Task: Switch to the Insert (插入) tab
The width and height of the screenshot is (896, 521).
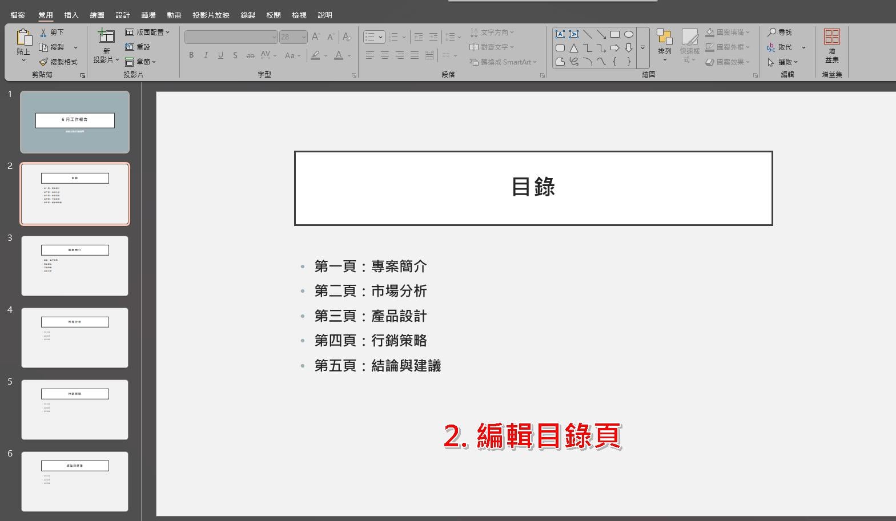Action: point(71,15)
